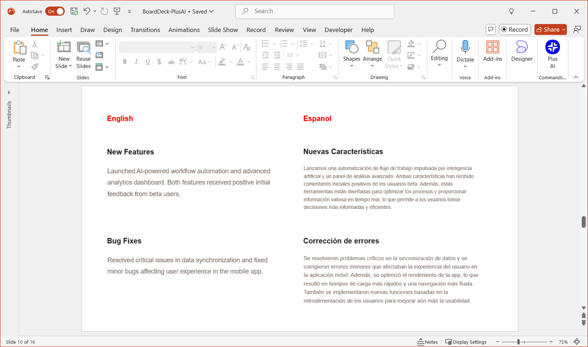Switch to the Insert tab

64,30
